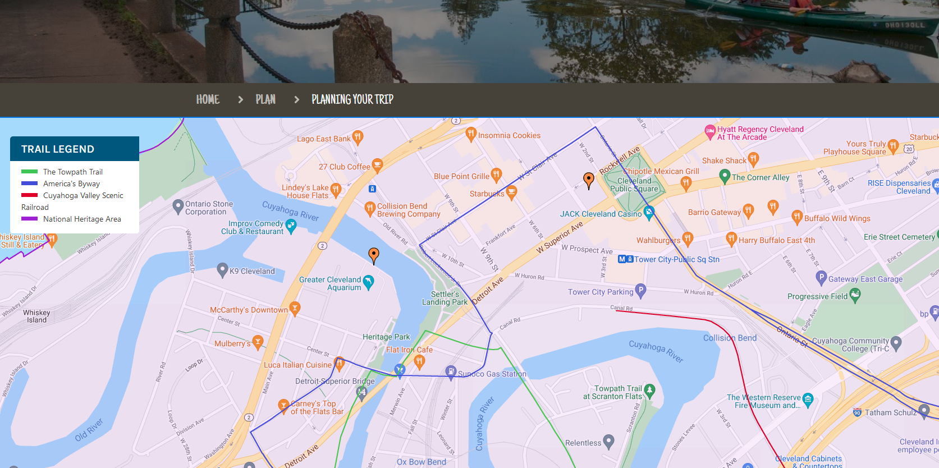Screen dimensions: 939x468
Task: Select the restaurant pin right of Barrio Gateway
Action: click(773, 206)
